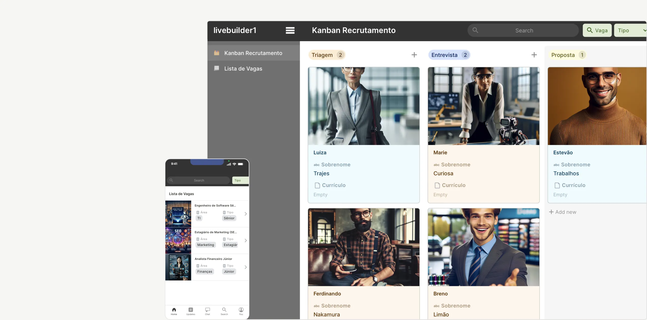647x320 pixels.
Task: Click the TI area tag
Action: pyautogui.click(x=199, y=218)
